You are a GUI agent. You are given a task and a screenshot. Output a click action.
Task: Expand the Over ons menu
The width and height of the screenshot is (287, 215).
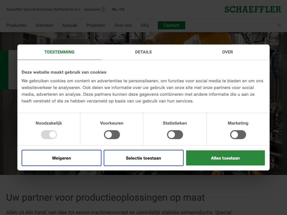coord(123,25)
